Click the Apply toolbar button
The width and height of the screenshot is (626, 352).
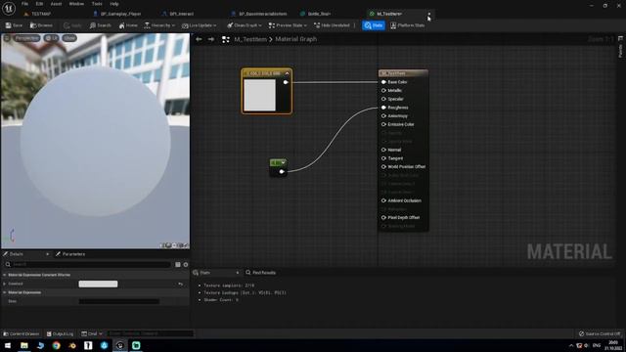[72, 25]
